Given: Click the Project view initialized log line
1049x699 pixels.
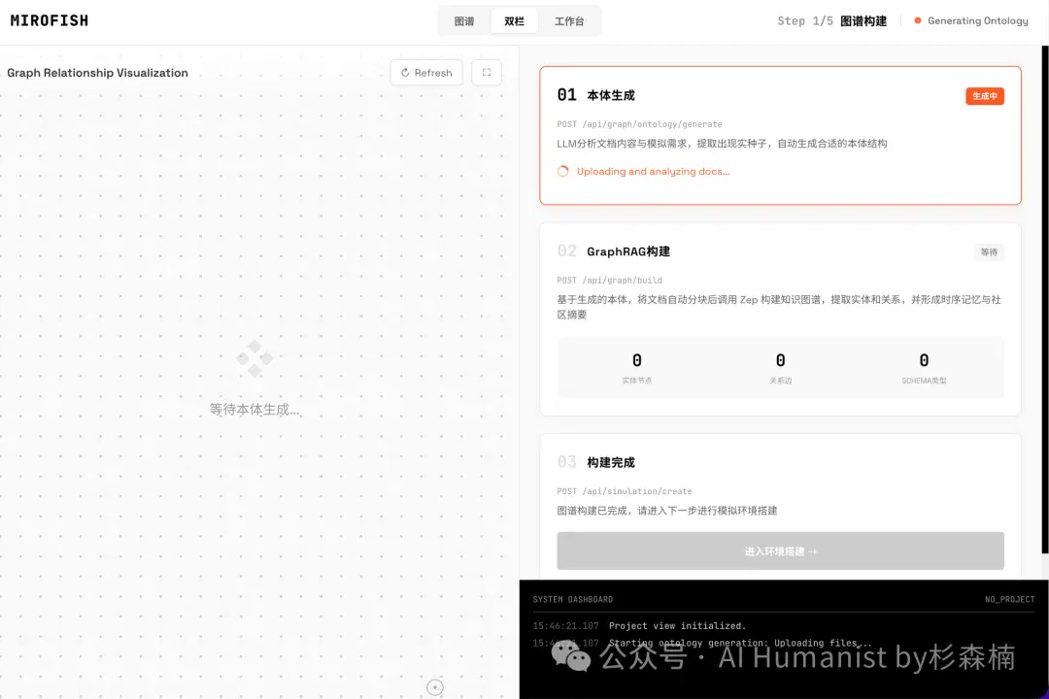Looking at the screenshot, I should [x=677, y=626].
